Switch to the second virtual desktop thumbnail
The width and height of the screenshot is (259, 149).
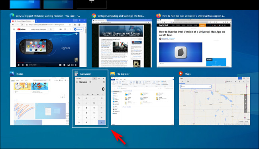pyautogui.click(x=58, y=4)
